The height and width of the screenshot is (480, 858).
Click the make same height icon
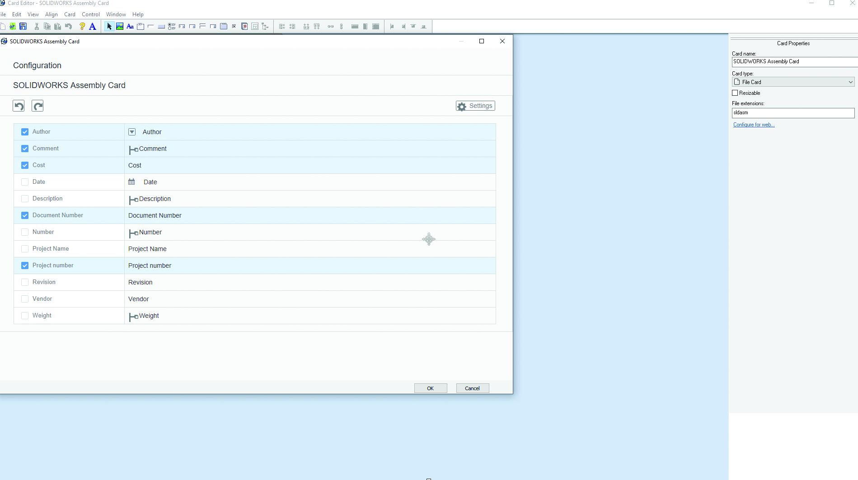coord(365,26)
